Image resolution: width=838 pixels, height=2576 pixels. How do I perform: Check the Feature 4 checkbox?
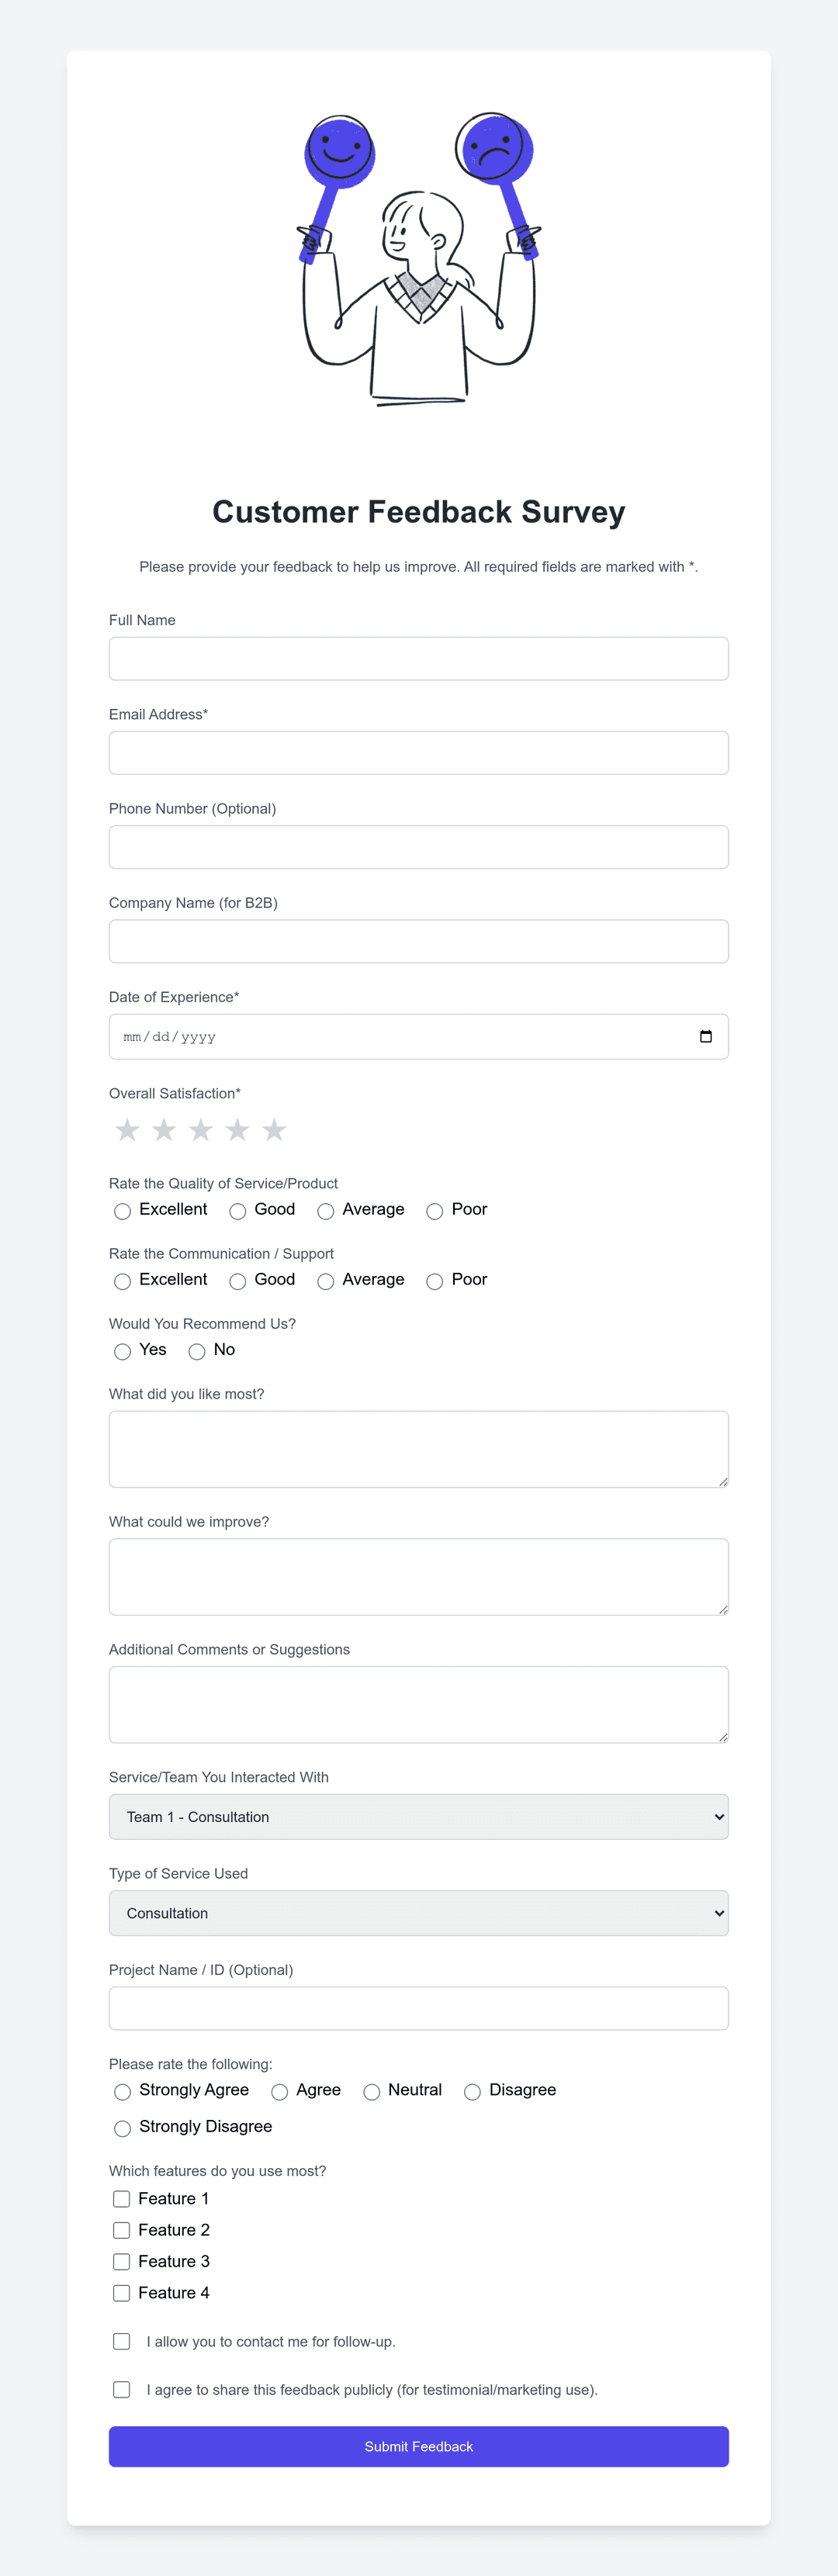tap(122, 2293)
